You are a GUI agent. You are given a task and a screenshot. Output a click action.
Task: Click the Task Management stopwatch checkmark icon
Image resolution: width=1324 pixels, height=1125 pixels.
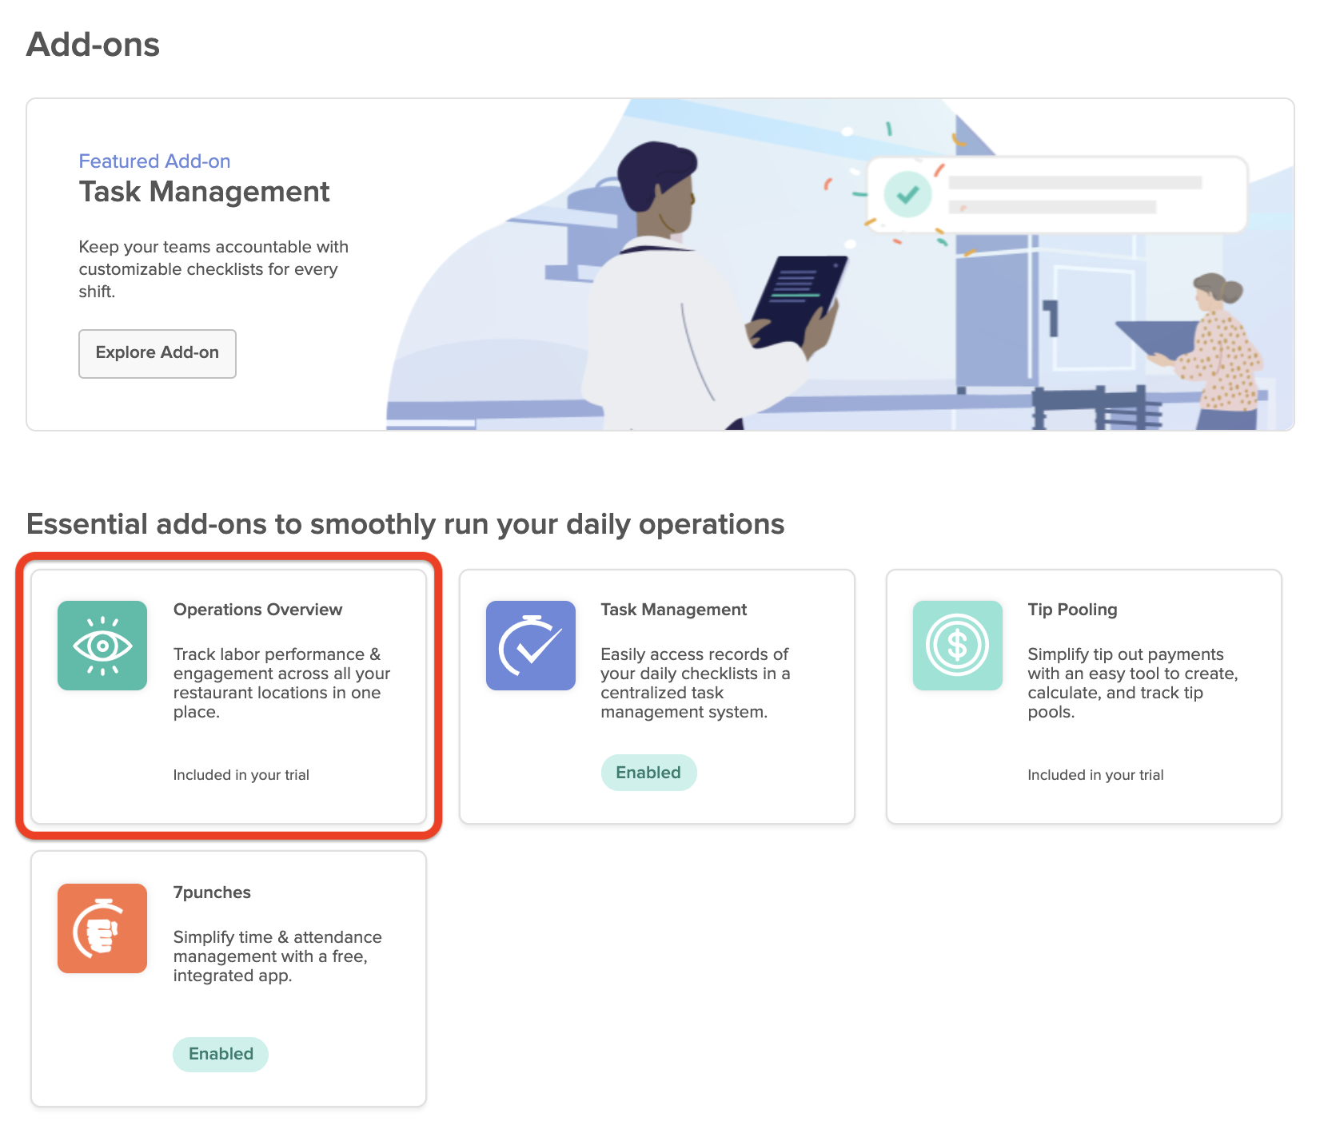[530, 646]
